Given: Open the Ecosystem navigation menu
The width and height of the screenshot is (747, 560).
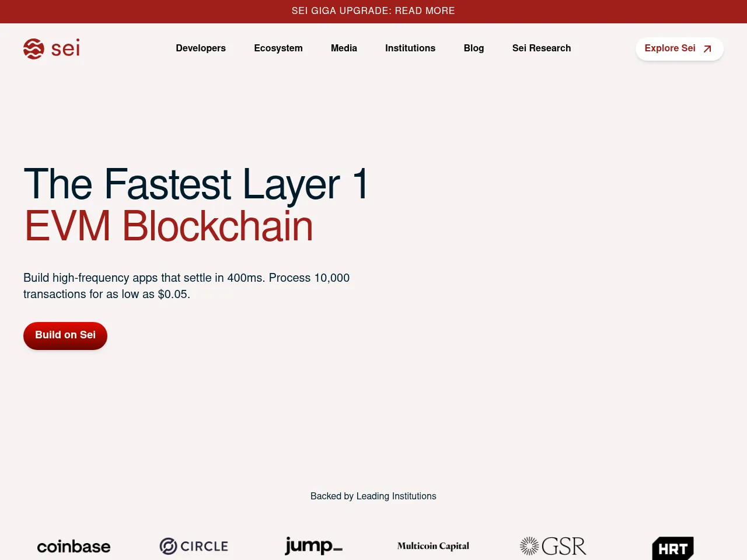Looking at the screenshot, I should pos(278,48).
